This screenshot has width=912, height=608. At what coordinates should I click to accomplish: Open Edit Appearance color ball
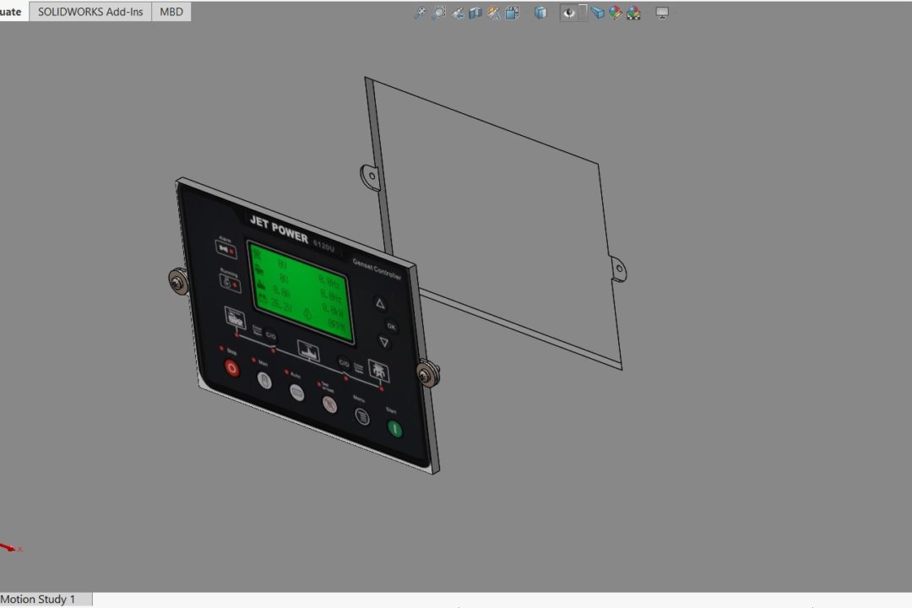point(616,12)
